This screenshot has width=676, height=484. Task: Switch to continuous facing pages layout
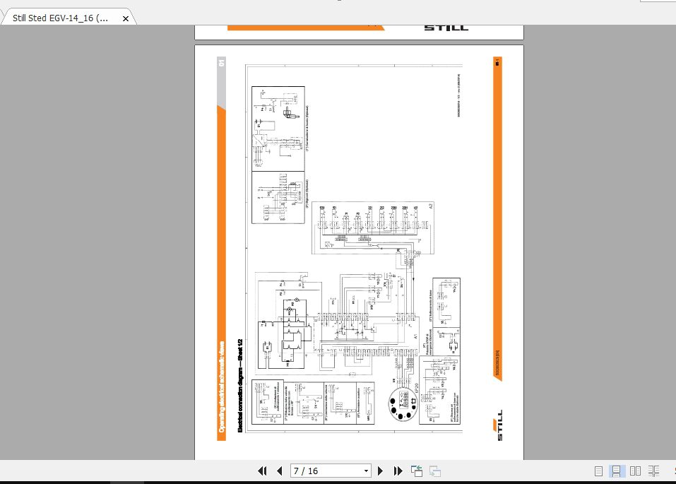click(x=653, y=471)
